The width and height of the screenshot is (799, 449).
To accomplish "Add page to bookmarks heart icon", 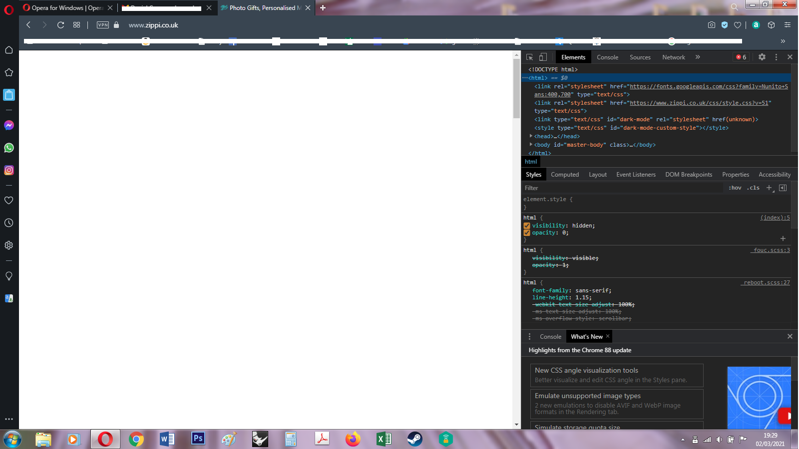I will pyautogui.click(x=738, y=25).
